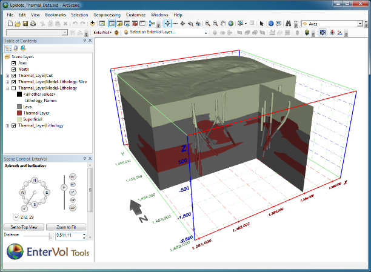371x272 pixels.
Task: Open the empty toolbar combo box
Action: tap(37, 32)
